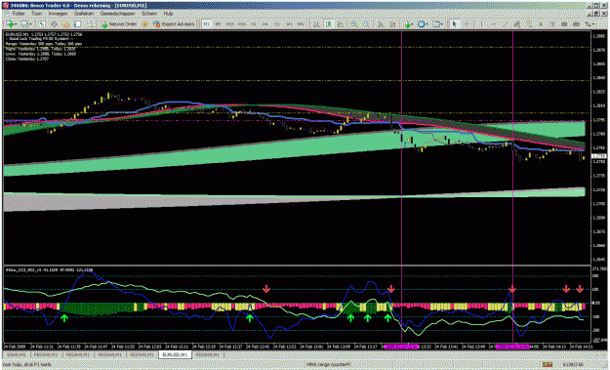Select the Crosshair tool
The height and width of the screenshot is (370, 610).
point(467,24)
